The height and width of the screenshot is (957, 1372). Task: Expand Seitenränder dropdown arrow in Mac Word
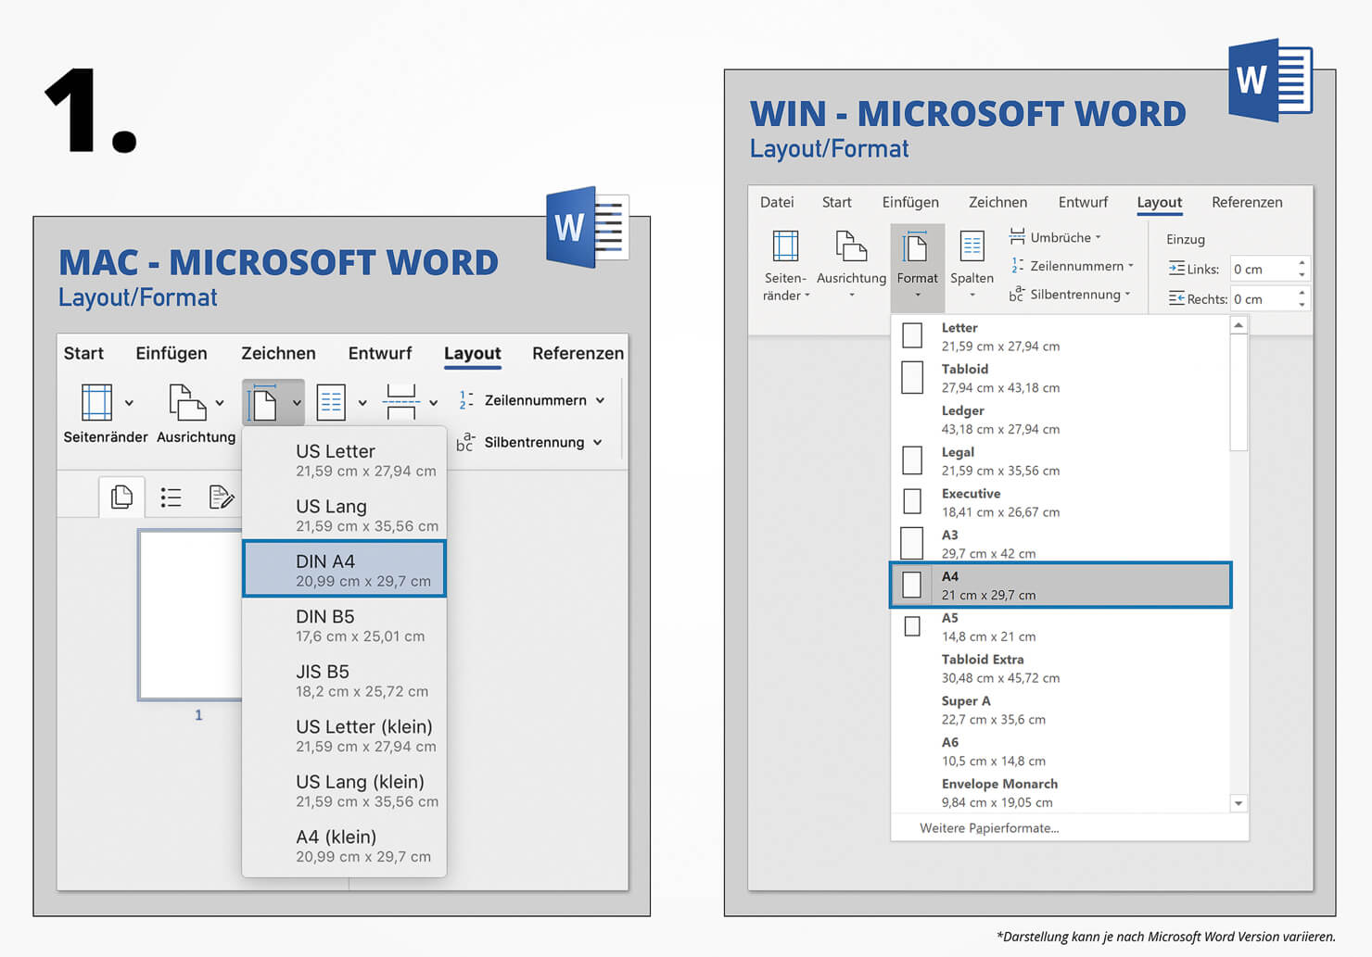coord(129,403)
